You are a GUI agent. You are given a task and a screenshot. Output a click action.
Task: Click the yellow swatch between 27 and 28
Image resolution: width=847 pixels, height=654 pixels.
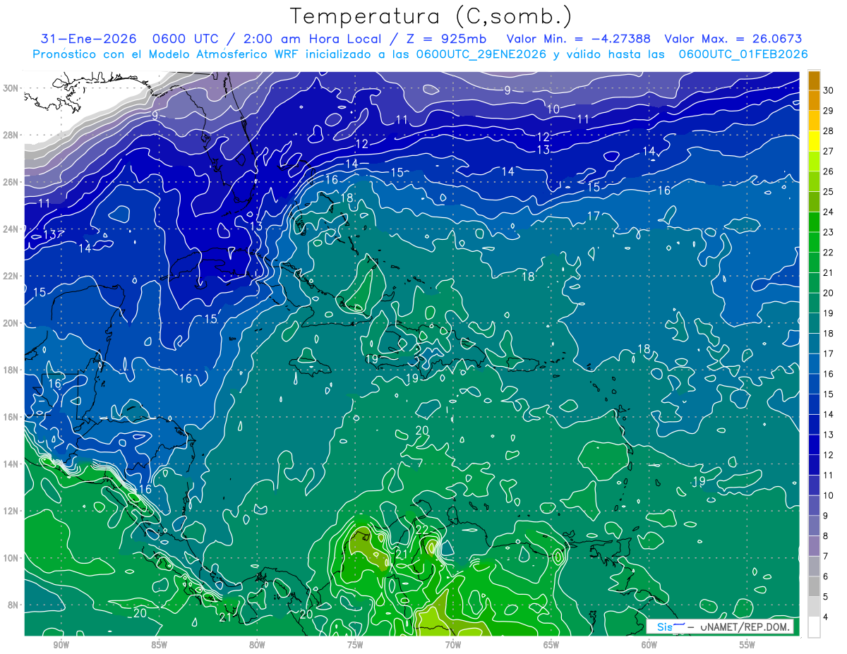pyautogui.click(x=815, y=141)
